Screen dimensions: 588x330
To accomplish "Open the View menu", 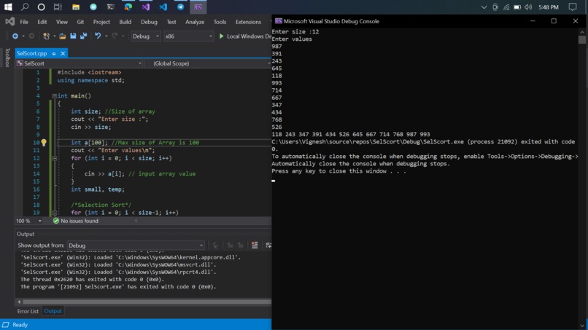I will point(62,22).
